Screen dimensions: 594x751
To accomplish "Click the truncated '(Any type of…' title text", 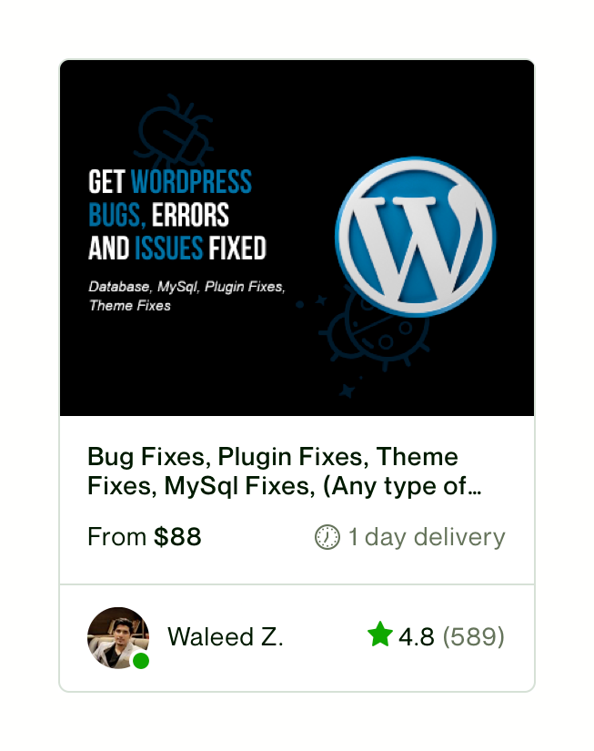I will coord(402,486).
